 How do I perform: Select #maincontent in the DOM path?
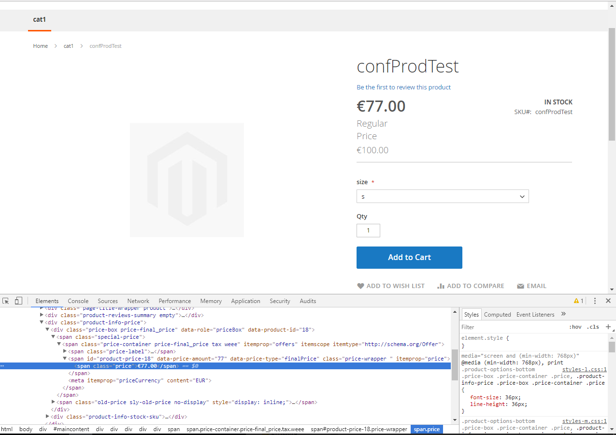(72, 429)
